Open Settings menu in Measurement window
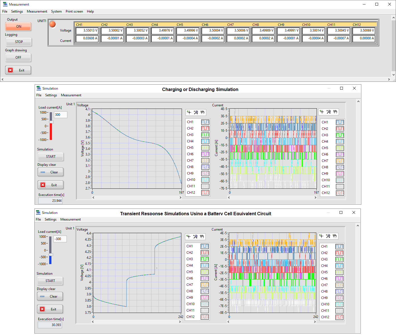Screen dimensions: 396x335 pyautogui.click(x=17, y=11)
